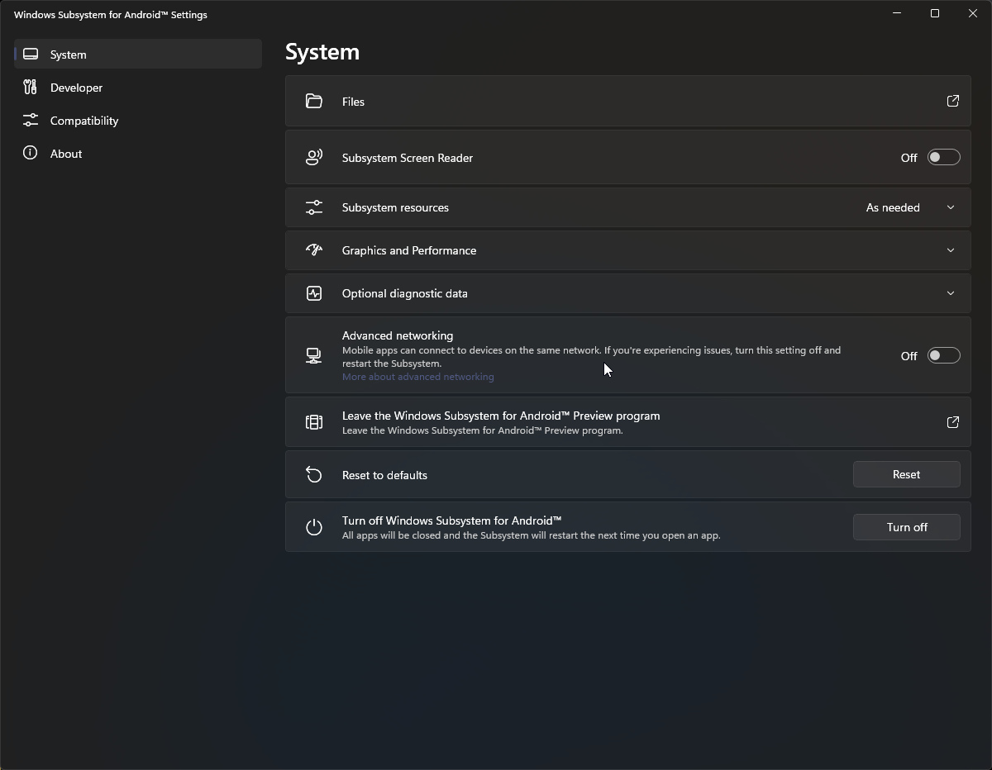
Task: Enable the Advanced networking switch
Action: pos(943,355)
